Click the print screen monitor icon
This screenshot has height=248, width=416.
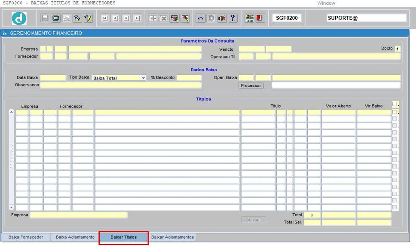(x=56, y=18)
